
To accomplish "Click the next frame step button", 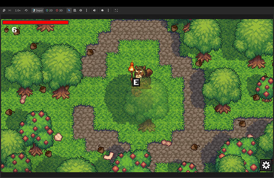I will point(10,10).
